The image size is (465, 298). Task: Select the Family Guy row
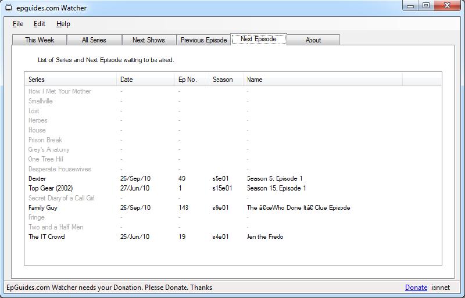tap(233, 207)
